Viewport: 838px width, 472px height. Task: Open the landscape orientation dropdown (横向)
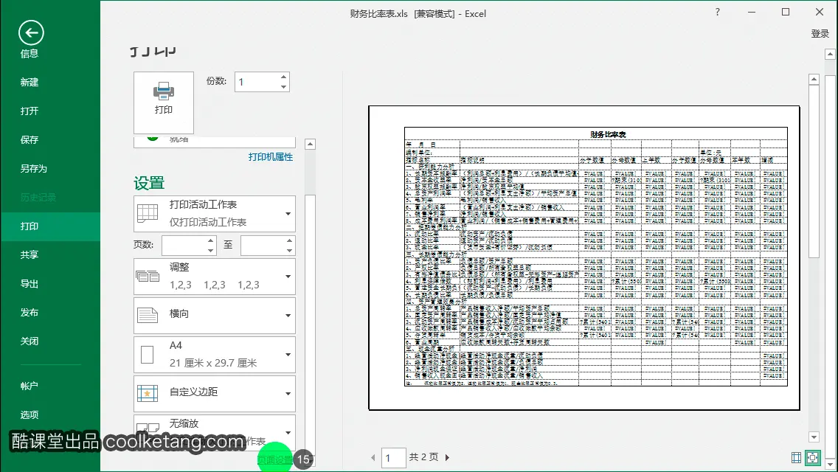(x=215, y=316)
